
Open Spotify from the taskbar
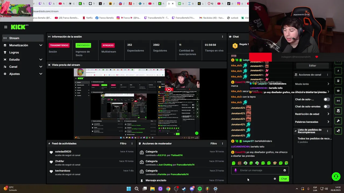[200, 189]
